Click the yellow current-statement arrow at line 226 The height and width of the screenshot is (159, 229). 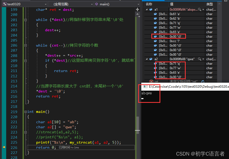4,147
